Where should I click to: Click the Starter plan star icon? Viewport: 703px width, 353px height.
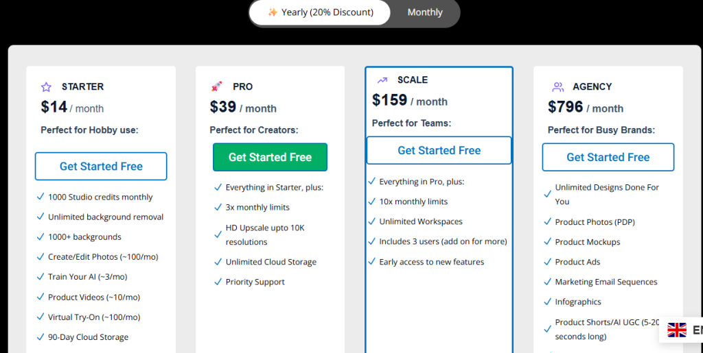click(x=46, y=87)
